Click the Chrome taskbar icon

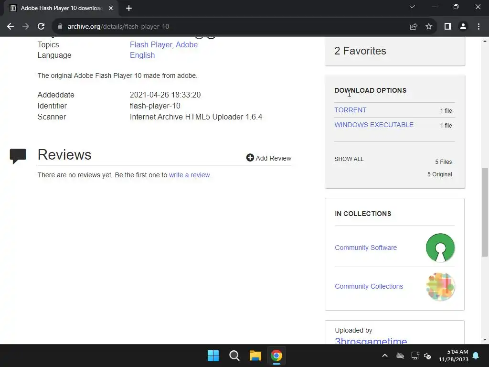click(x=276, y=356)
